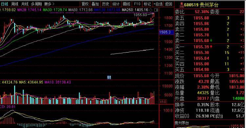Click the MA30: 1729.74 indicator label

click(55, 10)
